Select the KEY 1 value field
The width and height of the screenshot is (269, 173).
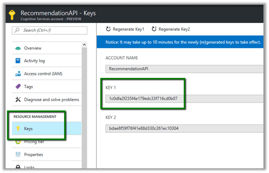point(184,98)
